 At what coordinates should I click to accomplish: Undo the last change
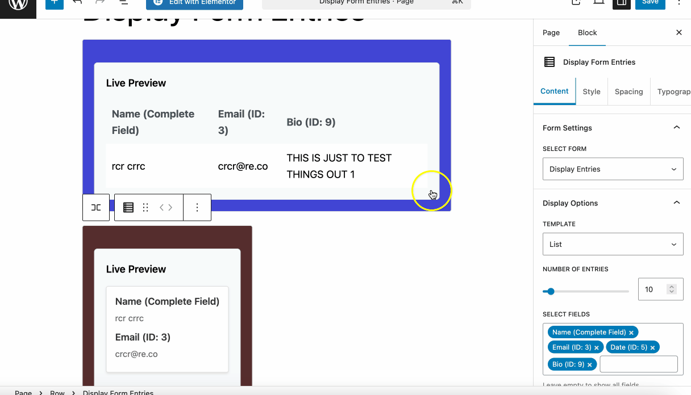[x=78, y=3]
